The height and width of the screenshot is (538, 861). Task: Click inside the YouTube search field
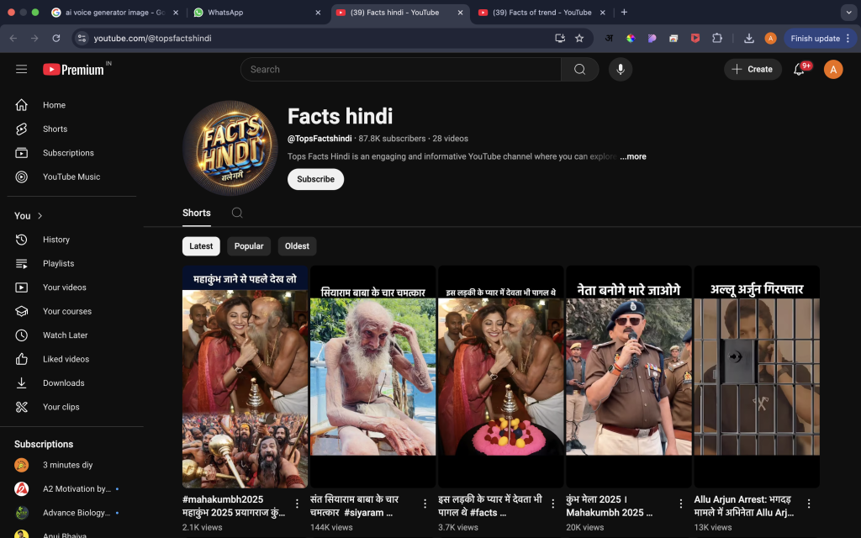400,70
